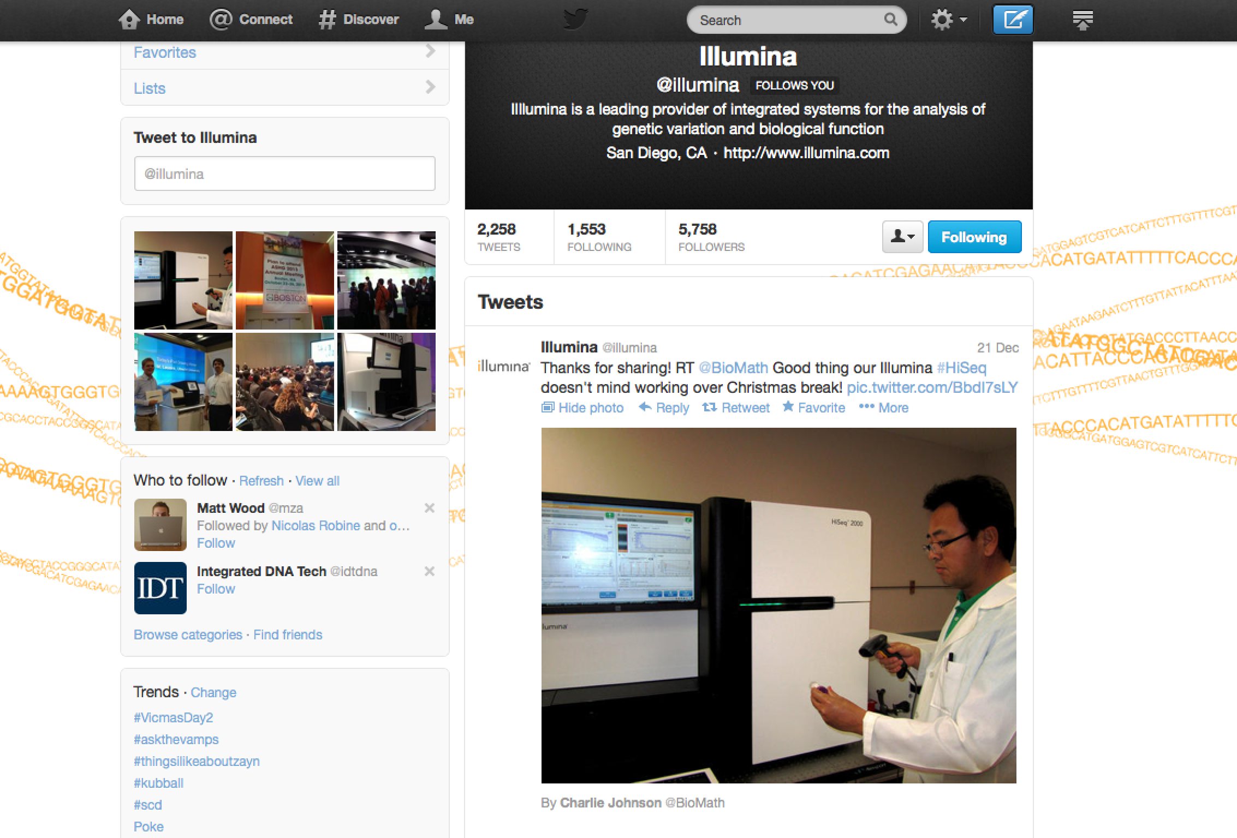Screen dimensions: 1237x838
Task: Favorite the Illumina tweet
Action: [x=814, y=408]
